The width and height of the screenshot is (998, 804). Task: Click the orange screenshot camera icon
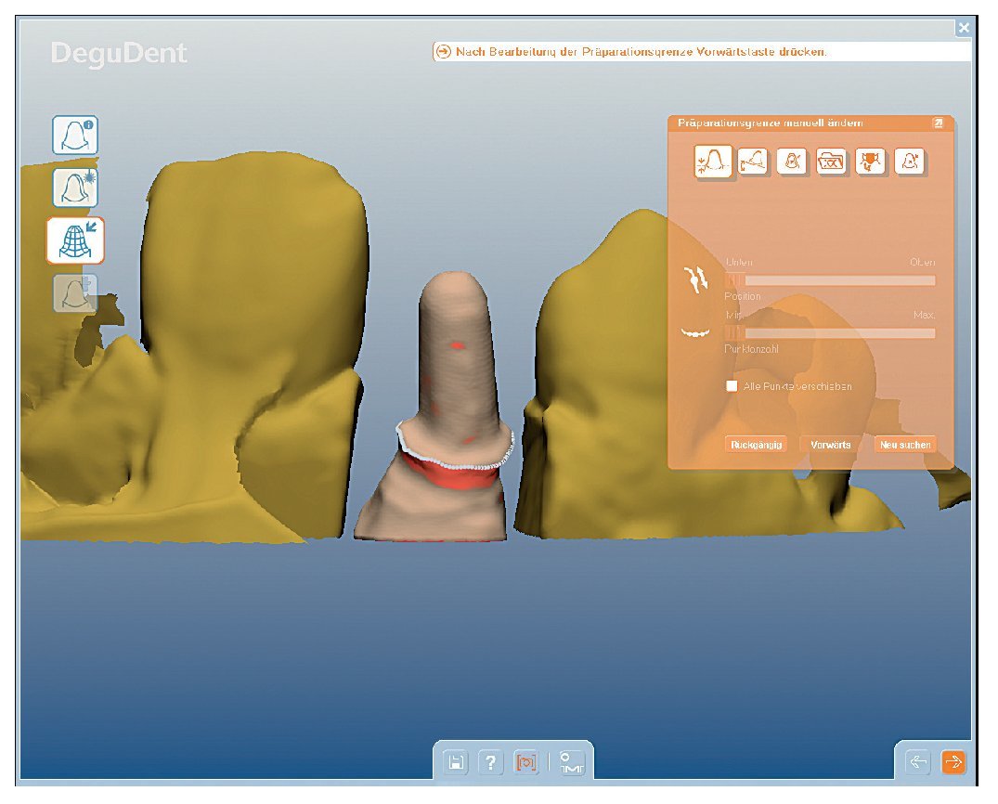526,762
